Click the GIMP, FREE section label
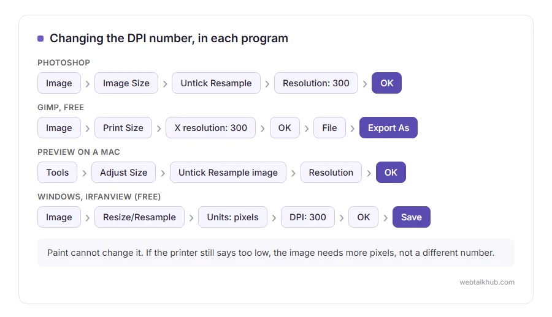 (x=61, y=107)
